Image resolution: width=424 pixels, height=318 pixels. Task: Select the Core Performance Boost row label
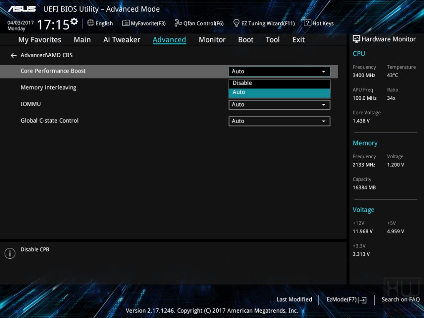coord(53,71)
